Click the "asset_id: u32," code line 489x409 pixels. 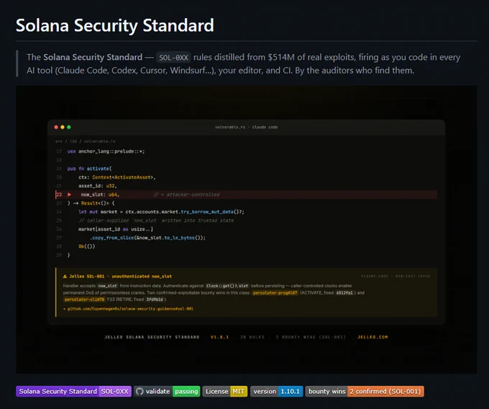[x=98, y=186]
